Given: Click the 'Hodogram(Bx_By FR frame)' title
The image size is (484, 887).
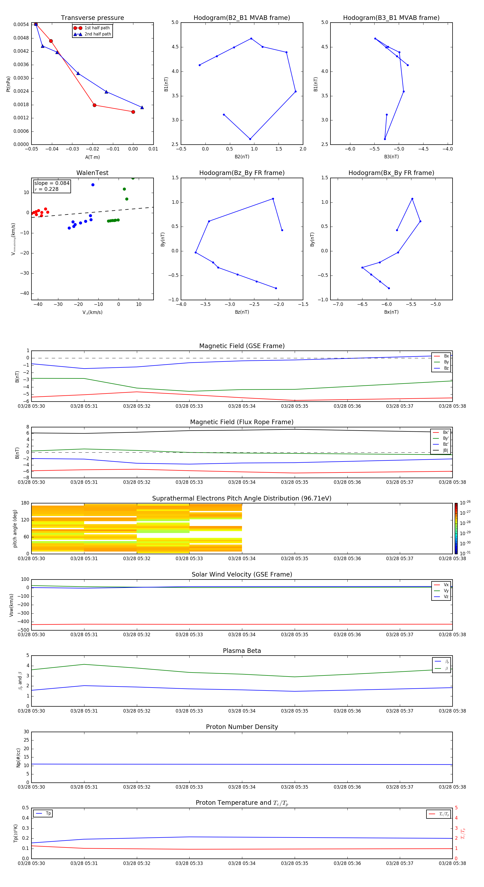Looking at the screenshot, I should pos(391,173).
